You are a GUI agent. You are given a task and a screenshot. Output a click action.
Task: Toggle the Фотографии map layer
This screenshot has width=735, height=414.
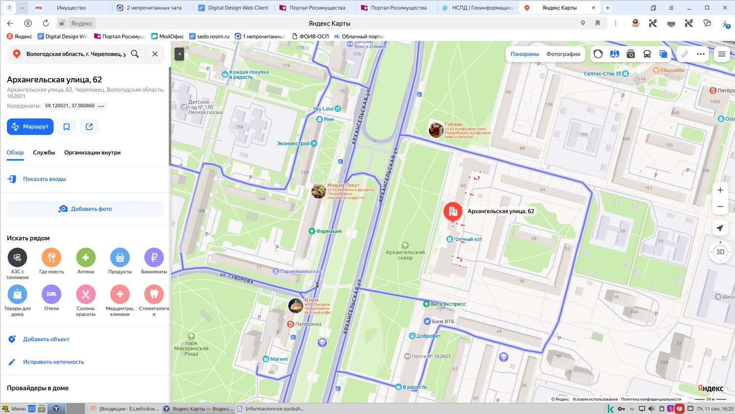[x=563, y=54]
